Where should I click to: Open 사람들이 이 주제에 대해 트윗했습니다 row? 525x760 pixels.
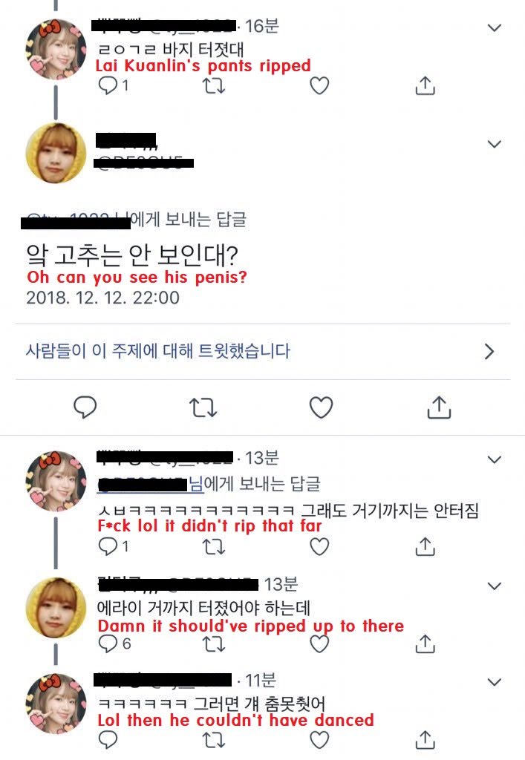[262, 351]
